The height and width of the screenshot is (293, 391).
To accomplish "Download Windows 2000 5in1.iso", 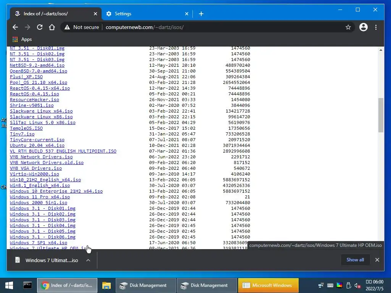I will tap(39, 203).
